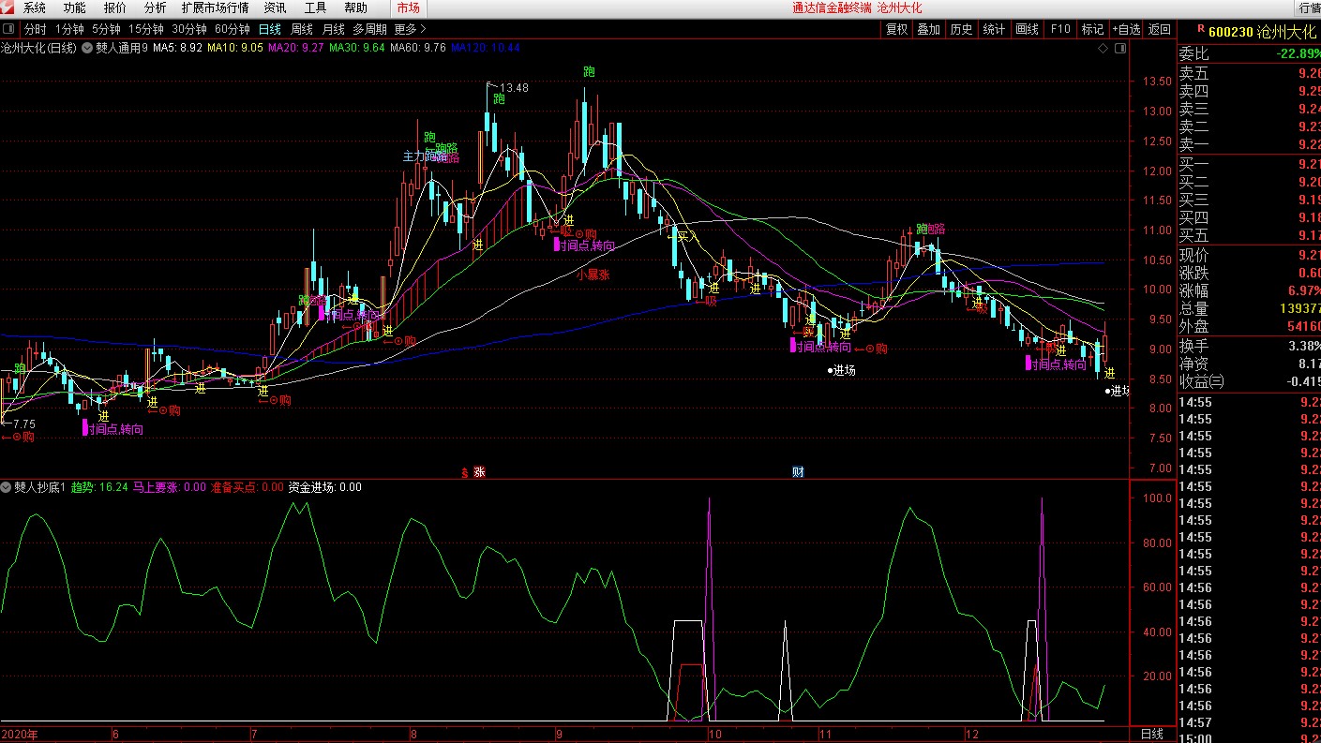Click the 资金进场: 0.00 sub-chart value
Image resolution: width=1321 pixels, height=743 pixels.
[324, 487]
